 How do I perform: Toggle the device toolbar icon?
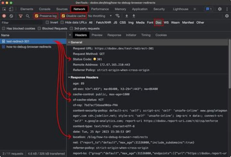(x=11, y=9)
